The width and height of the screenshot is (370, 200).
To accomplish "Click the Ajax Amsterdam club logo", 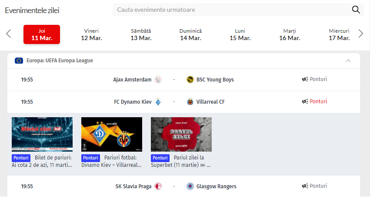I will coord(158,80).
